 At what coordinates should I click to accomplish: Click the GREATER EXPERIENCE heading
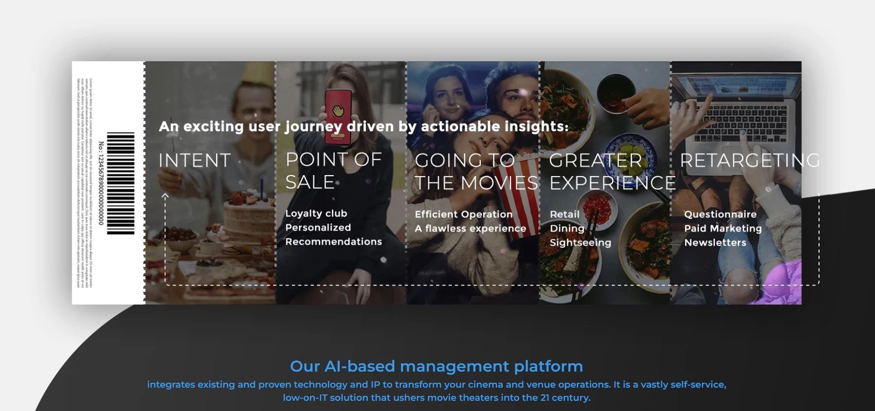pyautogui.click(x=612, y=172)
